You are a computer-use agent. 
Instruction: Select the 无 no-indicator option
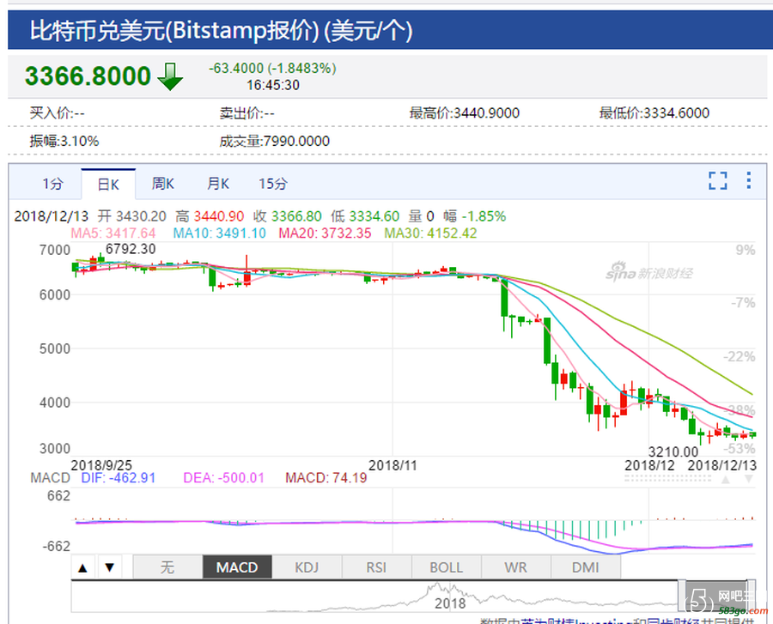[x=167, y=567]
